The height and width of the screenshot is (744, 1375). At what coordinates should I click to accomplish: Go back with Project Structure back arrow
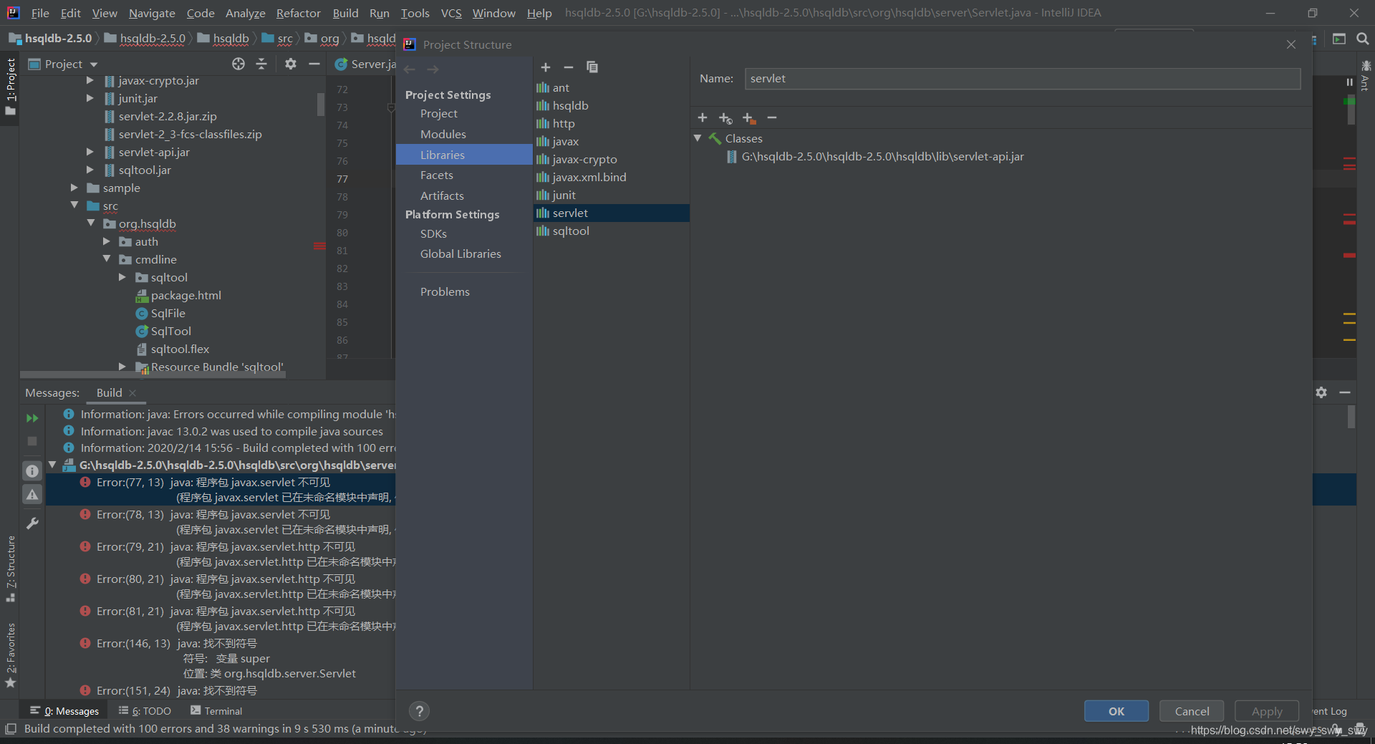(410, 69)
